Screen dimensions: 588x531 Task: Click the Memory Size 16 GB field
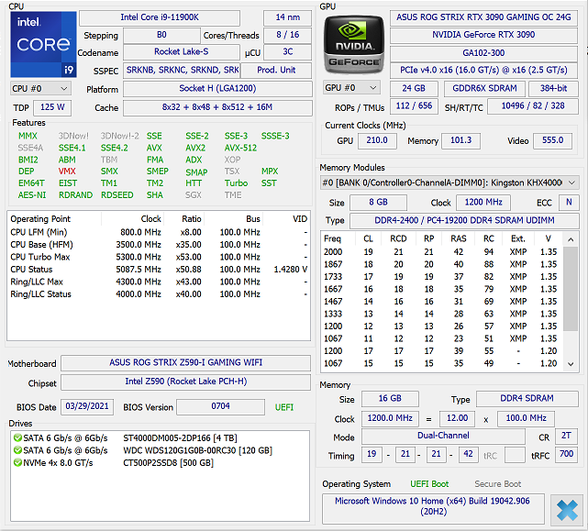[390, 399]
